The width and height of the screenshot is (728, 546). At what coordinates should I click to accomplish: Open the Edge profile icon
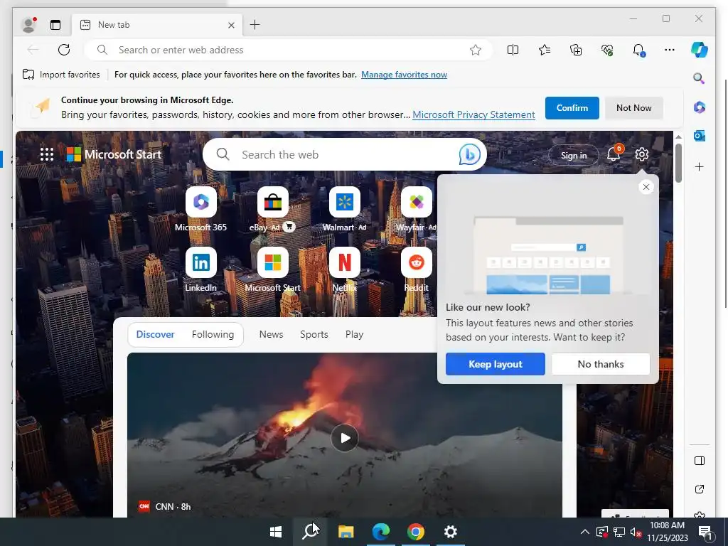pos(28,25)
